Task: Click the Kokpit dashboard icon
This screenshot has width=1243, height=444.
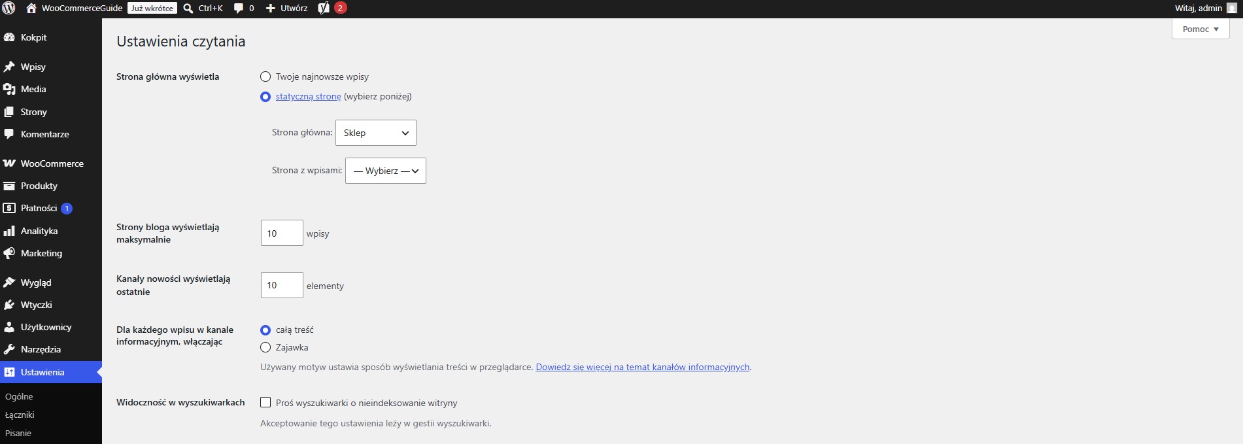Action: [9, 37]
